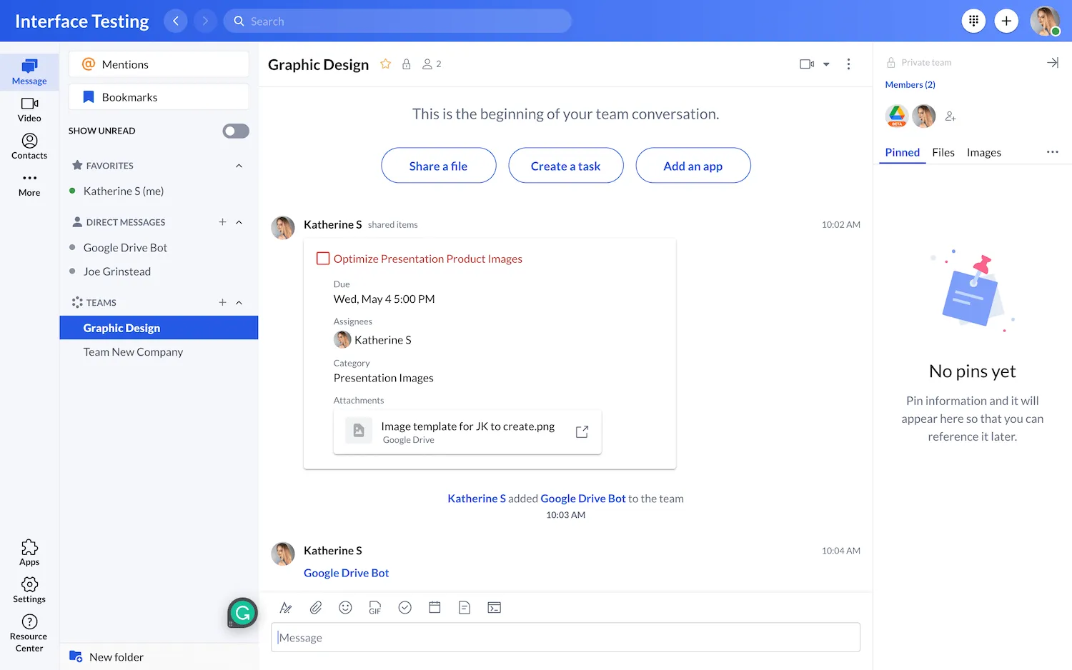
Task: Click the Share a file button
Action: (x=439, y=166)
